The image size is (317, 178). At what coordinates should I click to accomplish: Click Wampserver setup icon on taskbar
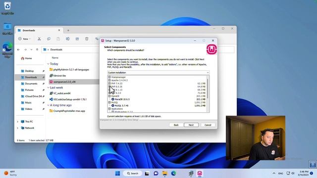point(200,174)
